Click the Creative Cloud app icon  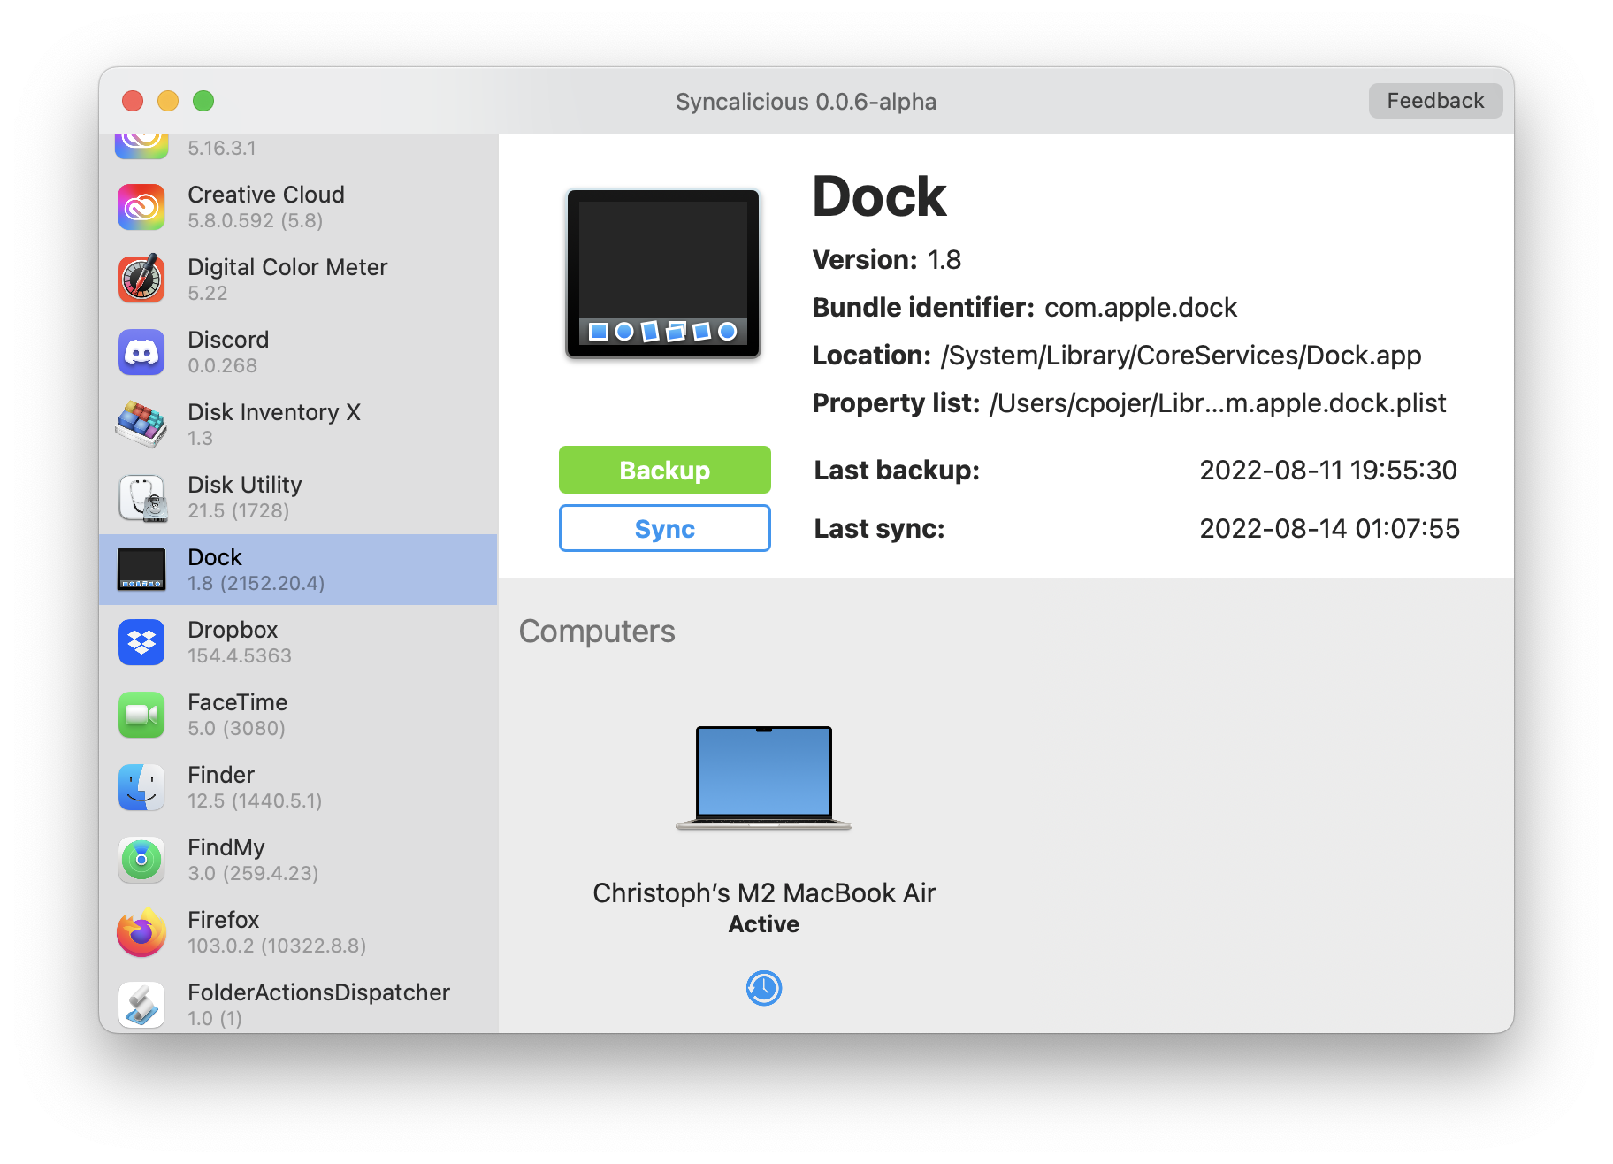pyautogui.click(x=141, y=207)
